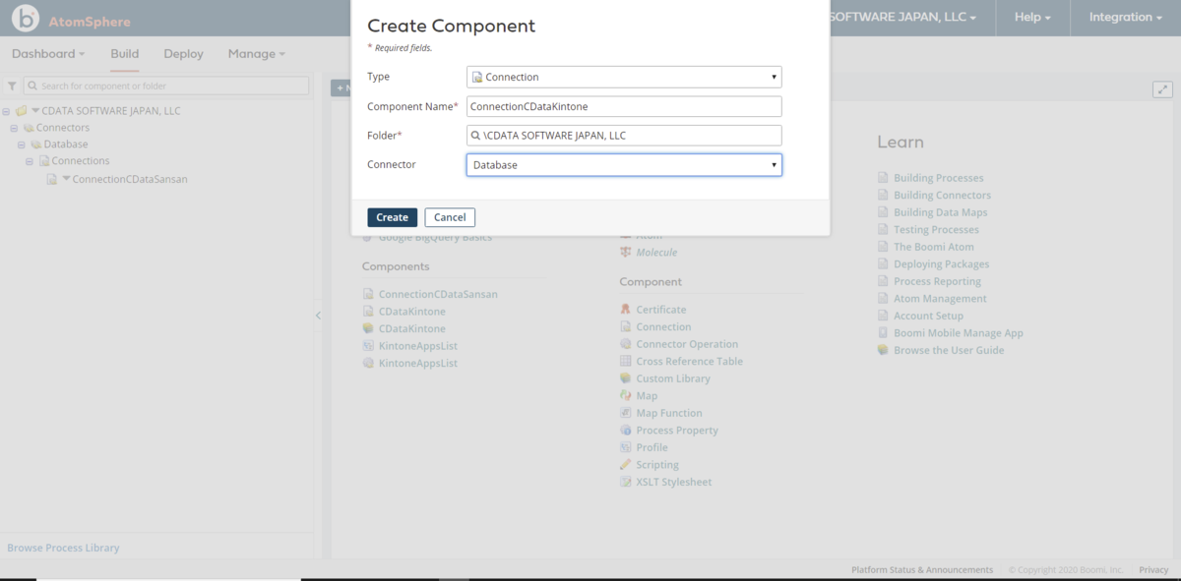This screenshot has width=1181, height=581.
Task: Click the expand fullscreen arrows icon
Action: click(x=1162, y=89)
